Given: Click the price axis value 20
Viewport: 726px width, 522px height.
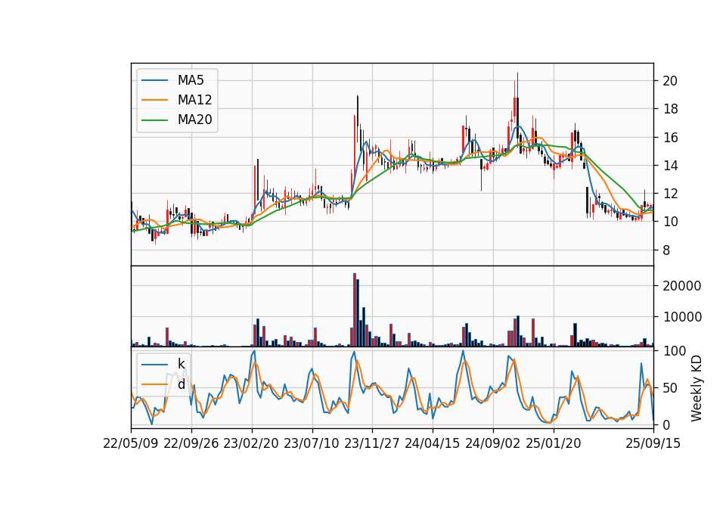Looking at the screenshot, I should (670, 81).
